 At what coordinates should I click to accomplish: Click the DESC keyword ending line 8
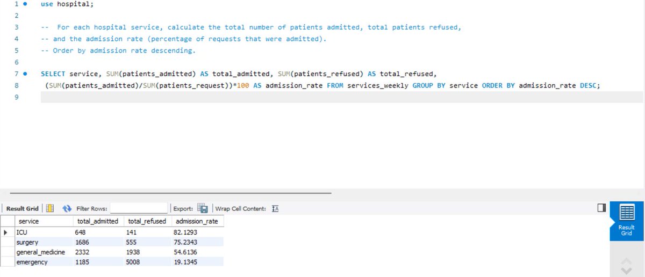tap(588, 85)
